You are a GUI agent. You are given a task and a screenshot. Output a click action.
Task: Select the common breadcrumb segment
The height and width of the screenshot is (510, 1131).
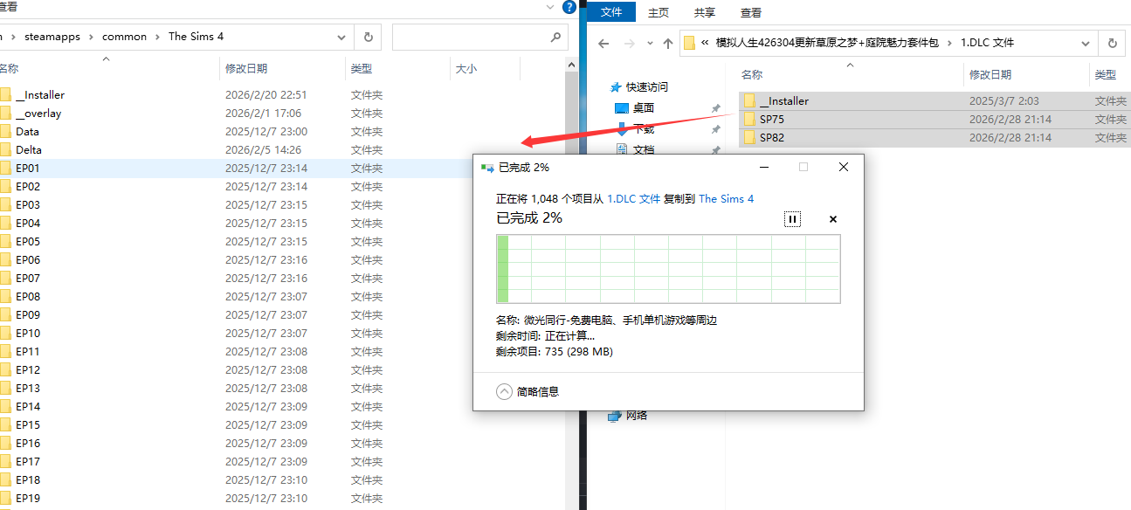coord(124,37)
